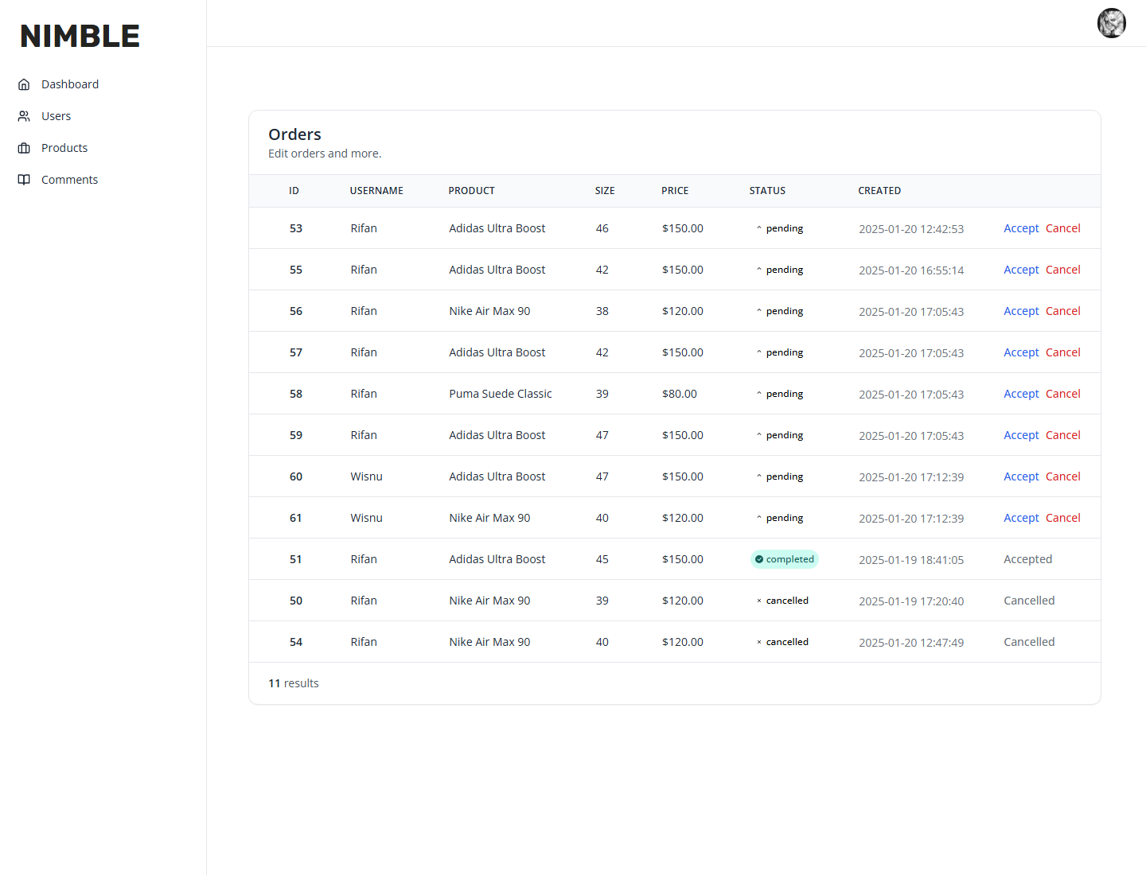Cancel order 53
The image size is (1146, 875).
1063,228
